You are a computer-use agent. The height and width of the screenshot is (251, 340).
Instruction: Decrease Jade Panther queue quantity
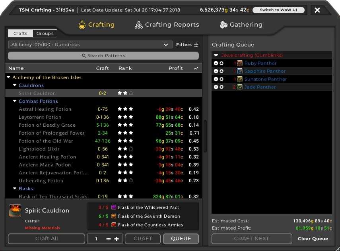216,87
